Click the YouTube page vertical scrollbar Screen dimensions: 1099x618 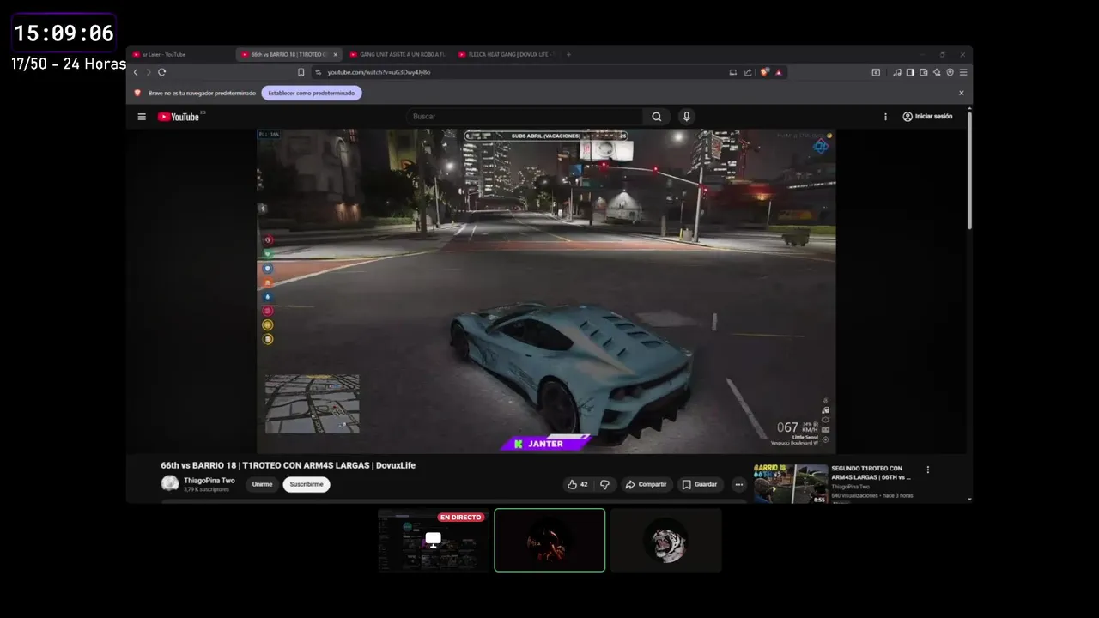tap(969, 170)
